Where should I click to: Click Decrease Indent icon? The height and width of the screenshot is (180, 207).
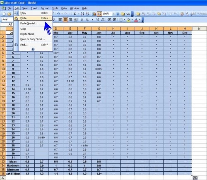109,20
